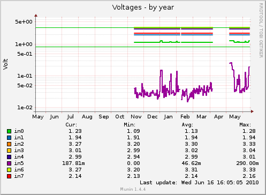This screenshot has height=195, width=266.
Task: Click the 'Aug' x-axis label
Action: pos(87,117)
